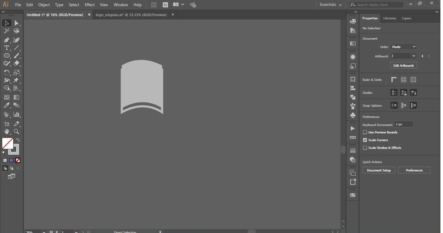Pick the Shape Builder tool

click(6, 88)
